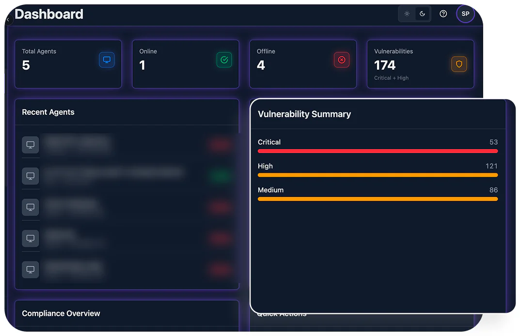520x336 pixels.
Task: Click the "Critical + High" caption
Action: [x=391, y=78]
